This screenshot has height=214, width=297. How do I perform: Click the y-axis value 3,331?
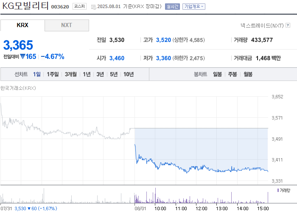277,181
